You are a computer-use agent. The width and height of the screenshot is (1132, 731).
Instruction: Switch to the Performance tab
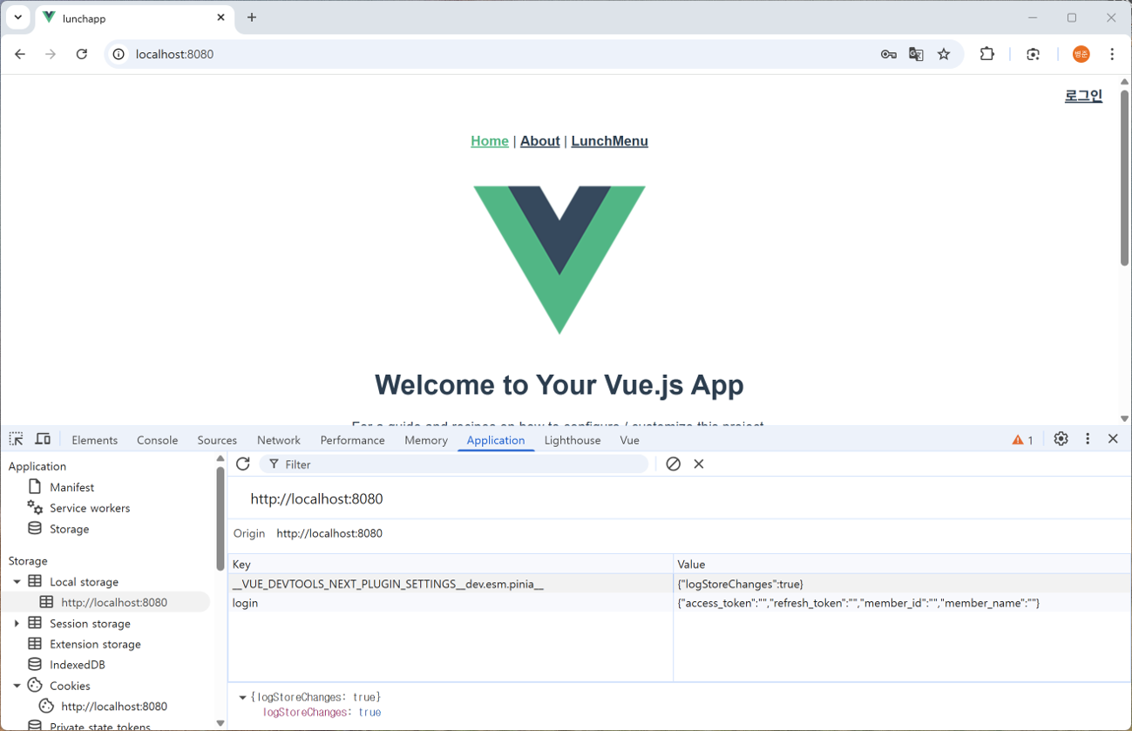[352, 440]
